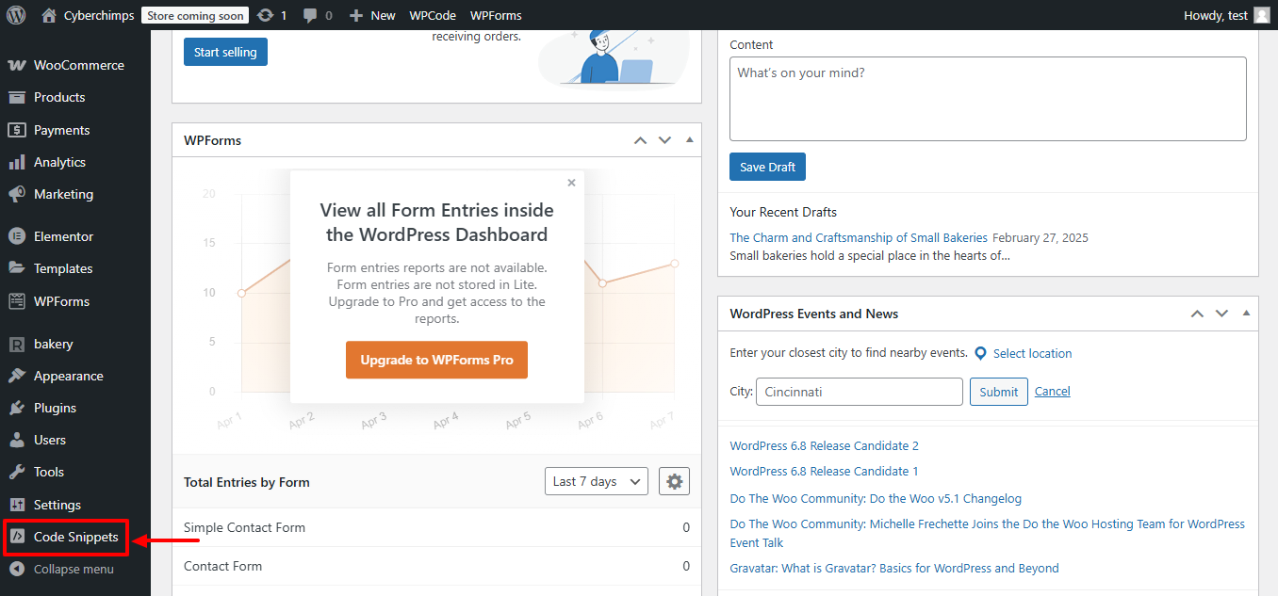Screen dimensions: 1278x596
Task: Click the Save Draft button
Action: (x=767, y=167)
